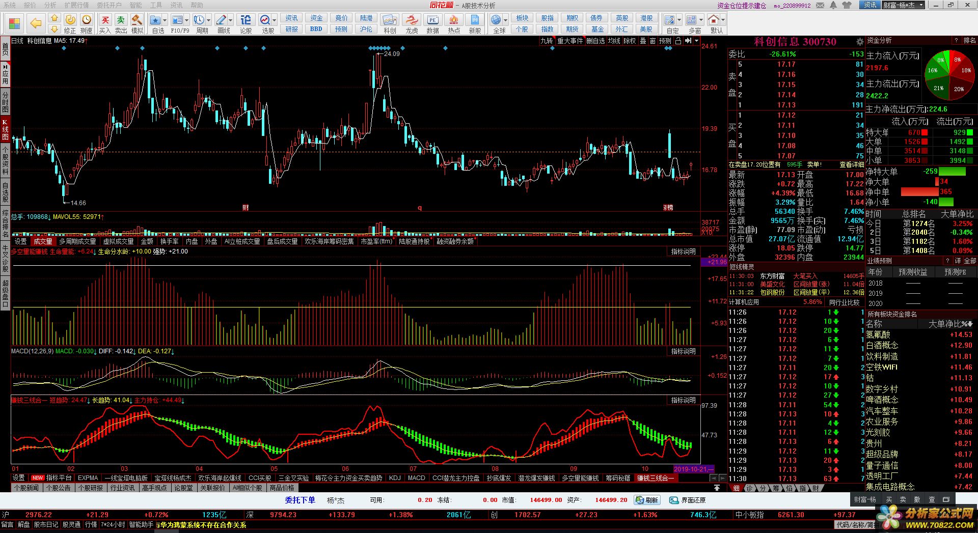Screen dimensions: 978x533
Task: Expand the 画线 dropdown arrow
Action: click(x=230, y=20)
